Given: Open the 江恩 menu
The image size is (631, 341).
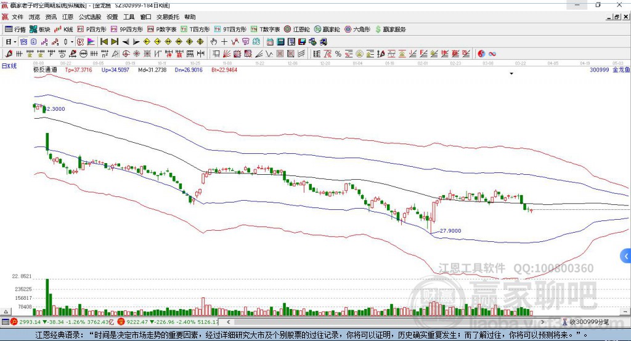Looking at the screenshot, I should [68, 17].
